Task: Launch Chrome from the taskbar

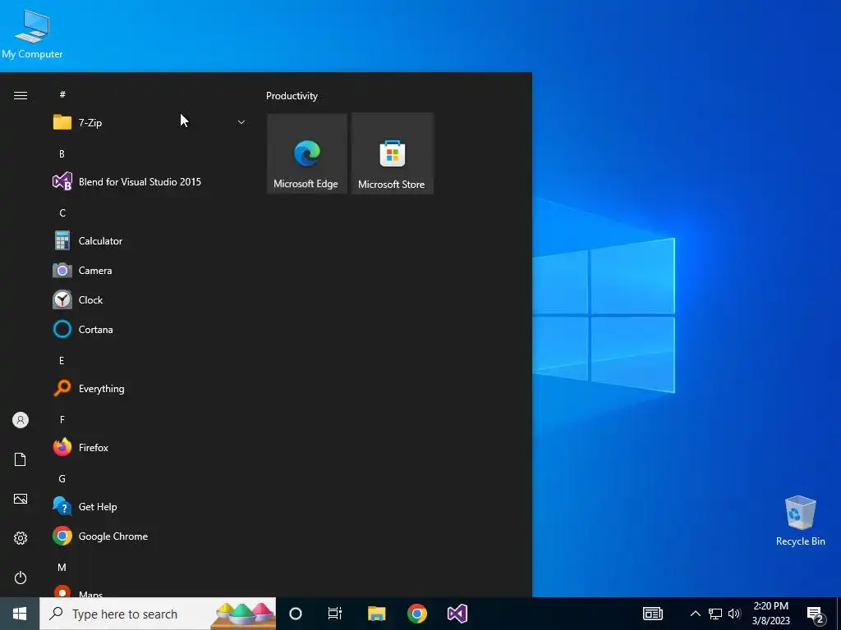Action: [x=416, y=614]
